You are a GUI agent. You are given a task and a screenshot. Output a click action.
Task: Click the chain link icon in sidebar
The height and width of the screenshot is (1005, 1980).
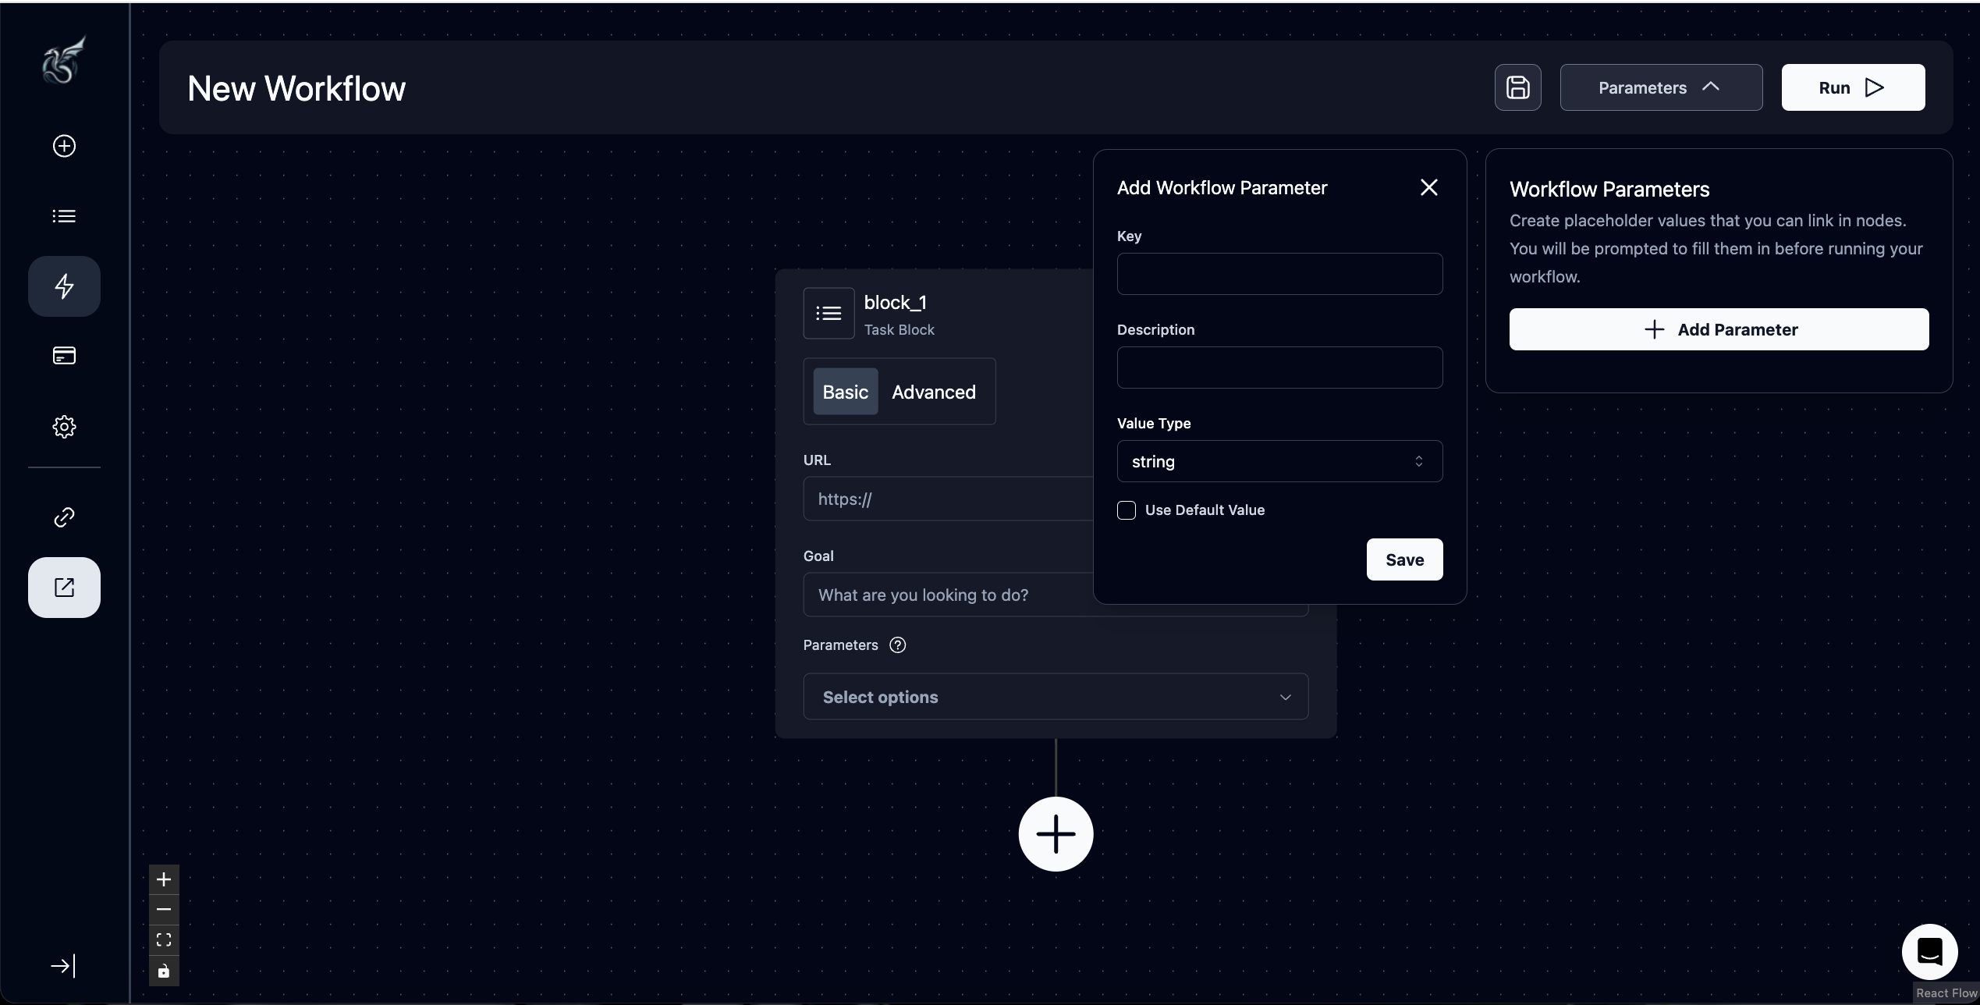(64, 517)
